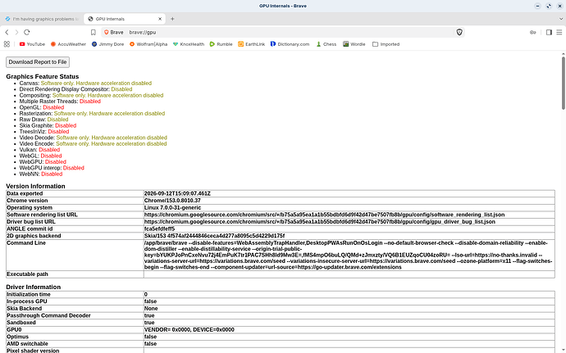Switch to the graphics problems tab
The width and height of the screenshot is (566, 353).
[42, 19]
